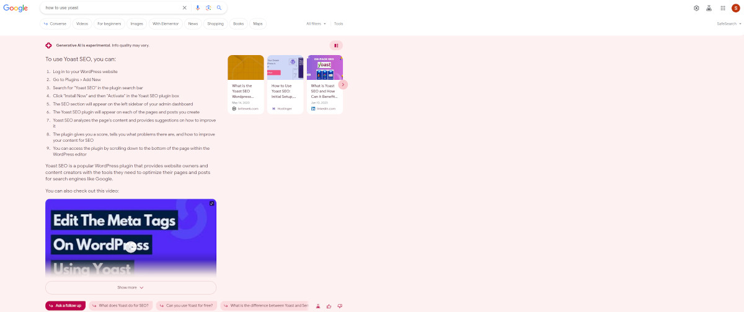
Task: Open the All filters dropdown
Action: click(x=316, y=24)
